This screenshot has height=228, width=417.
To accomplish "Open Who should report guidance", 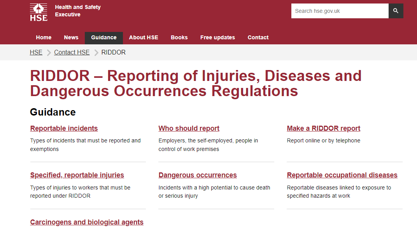I will (x=189, y=128).
